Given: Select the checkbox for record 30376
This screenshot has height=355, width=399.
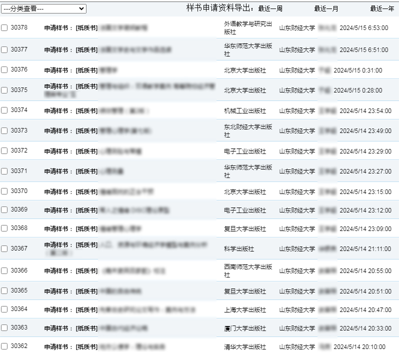Looking at the screenshot, I should [4, 70].
